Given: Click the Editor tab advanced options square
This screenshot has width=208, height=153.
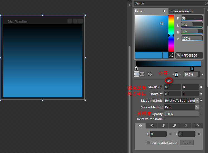Looking at the screenshot, I should tap(164, 11).
